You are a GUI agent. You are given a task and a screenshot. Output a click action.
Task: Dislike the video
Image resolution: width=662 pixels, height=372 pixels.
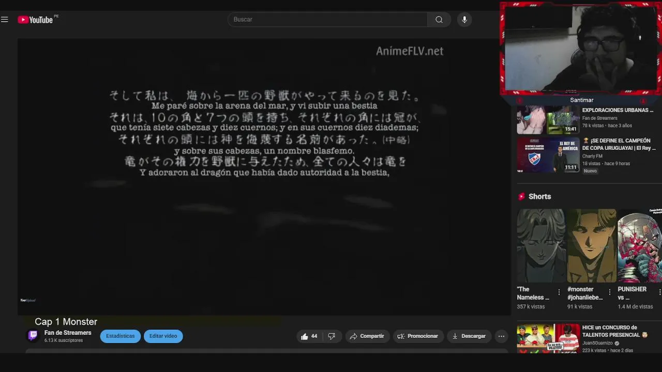[x=332, y=336]
